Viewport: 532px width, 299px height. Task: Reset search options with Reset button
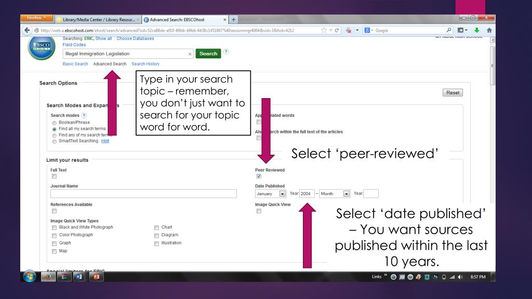[453, 92]
